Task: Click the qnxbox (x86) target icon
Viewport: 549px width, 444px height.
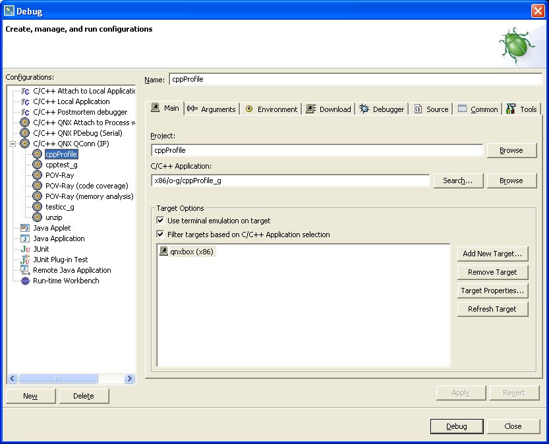Action: pyautogui.click(x=163, y=251)
